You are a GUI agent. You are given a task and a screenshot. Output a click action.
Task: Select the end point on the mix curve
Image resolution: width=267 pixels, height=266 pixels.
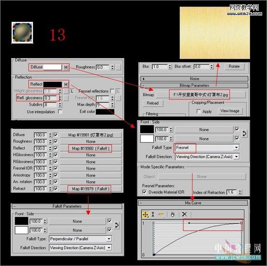pyautogui.click(x=241, y=223)
